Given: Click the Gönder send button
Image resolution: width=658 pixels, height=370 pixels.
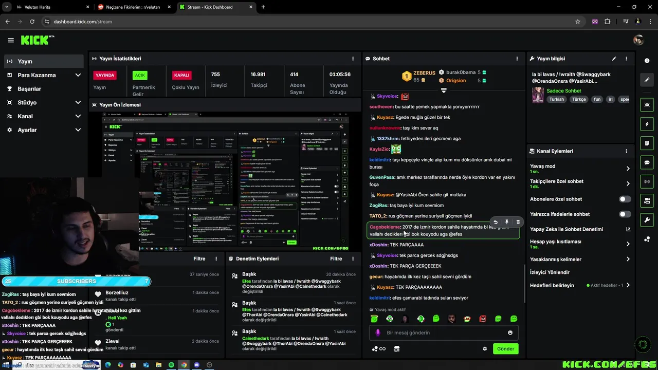Looking at the screenshot, I should tap(505, 349).
